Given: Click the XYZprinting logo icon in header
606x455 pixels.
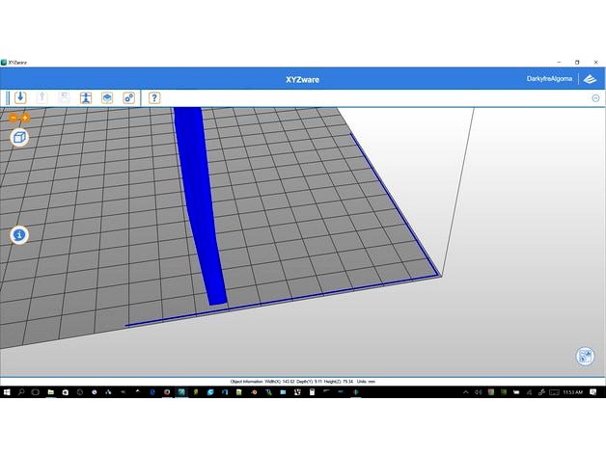Looking at the screenshot, I should click(x=591, y=79).
